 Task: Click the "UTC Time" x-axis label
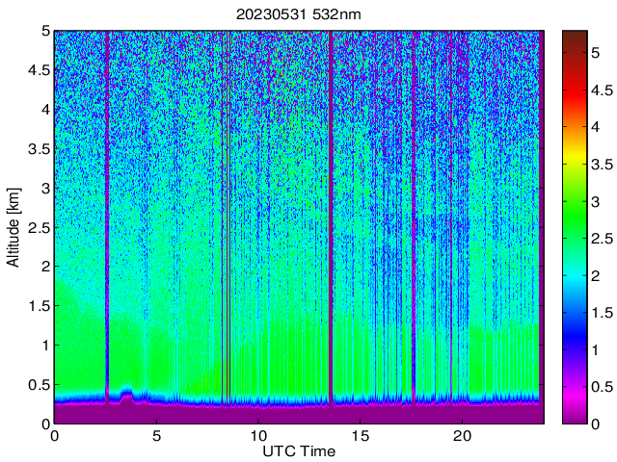point(298,451)
